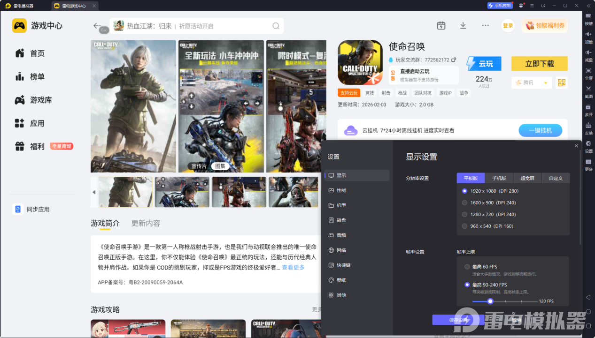Viewport: 595px width, 338px height.
Task: Open the QR code icon beside 腾讯
Action: [561, 83]
